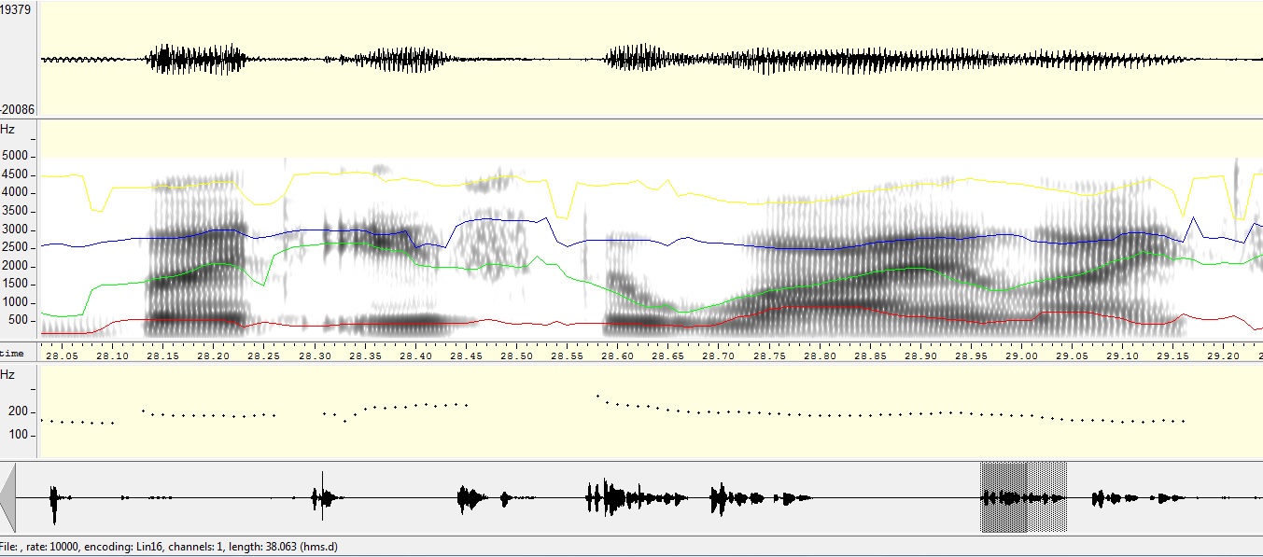Click the shaded selection box in the overview waveform
The height and width of the screenshot is (557, 1263).
point(1023,497)
